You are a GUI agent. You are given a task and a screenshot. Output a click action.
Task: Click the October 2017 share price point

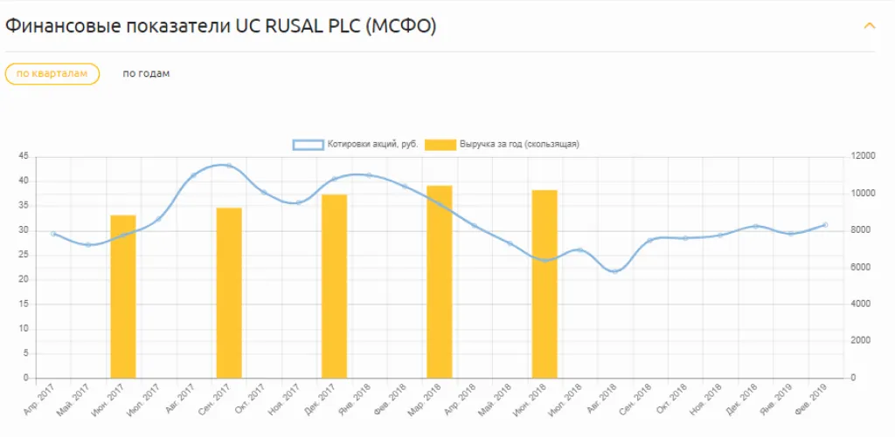point(264,192)
